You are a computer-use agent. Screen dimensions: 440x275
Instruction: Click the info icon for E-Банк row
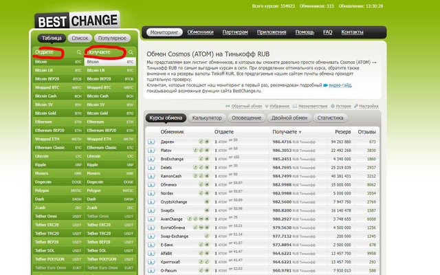151,245
